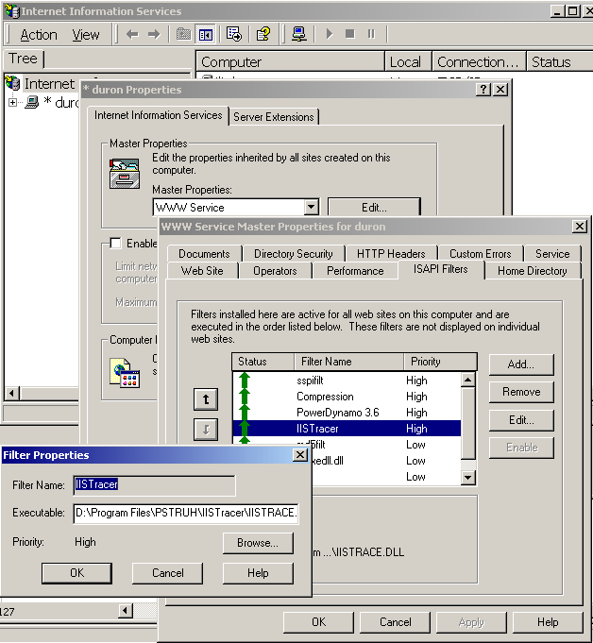
Task: Select the ISAPI Filters tab
Action: click(x=440, y=269)
